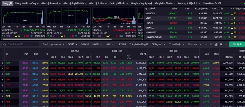The image size is (245, 107).
Task: Export the price board to Excel
Action: coord(216,44)
